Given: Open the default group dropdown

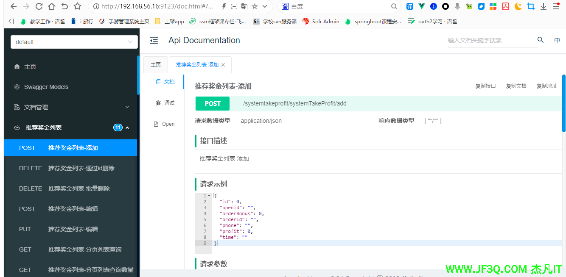Looking at the screenshot, I should (74, 42).
